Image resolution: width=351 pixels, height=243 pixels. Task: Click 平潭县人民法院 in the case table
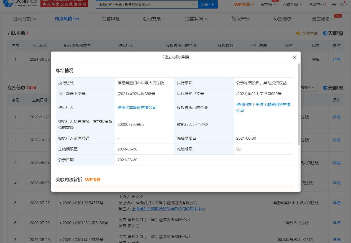[295, 223]
